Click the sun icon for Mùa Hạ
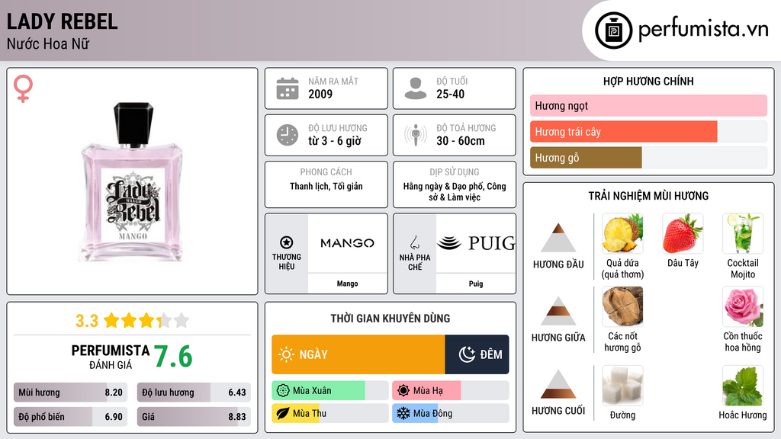 coord(403,391)
